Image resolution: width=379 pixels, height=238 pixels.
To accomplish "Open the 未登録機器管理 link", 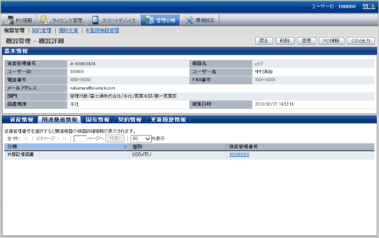I will (103, 30).
